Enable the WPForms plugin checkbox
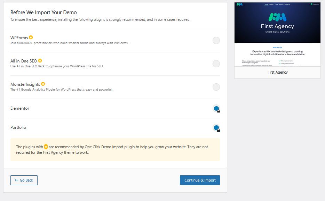325x201 pixels. point(216,40)
